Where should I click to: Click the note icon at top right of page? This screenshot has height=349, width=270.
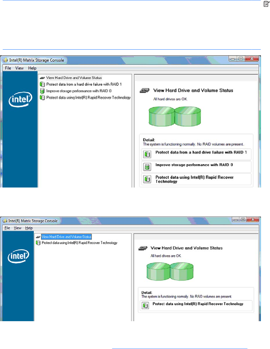pos(266,4)
